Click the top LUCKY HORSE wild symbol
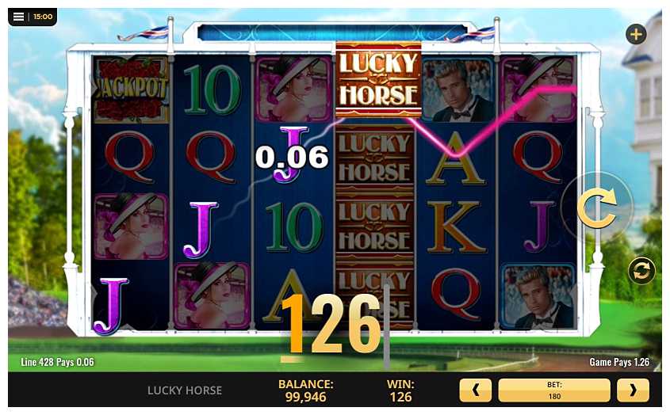 tap(378, 79)
